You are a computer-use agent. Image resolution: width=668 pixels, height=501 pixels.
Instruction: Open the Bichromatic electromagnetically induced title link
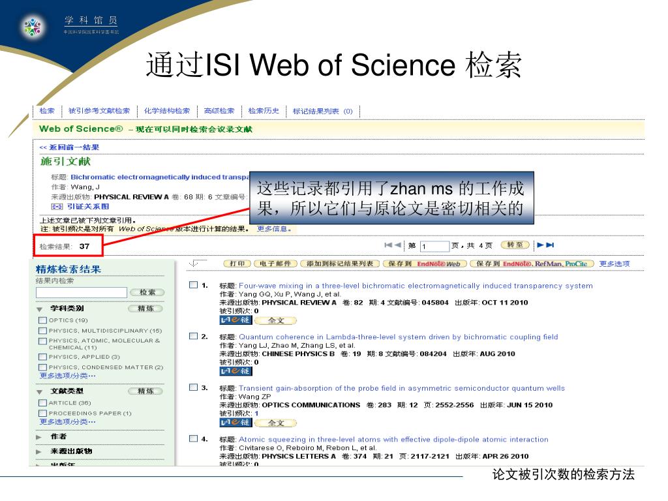pyautogui.click(x=160, y=177)
